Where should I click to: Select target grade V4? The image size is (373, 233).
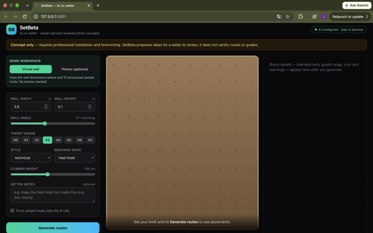pos(58,140)
